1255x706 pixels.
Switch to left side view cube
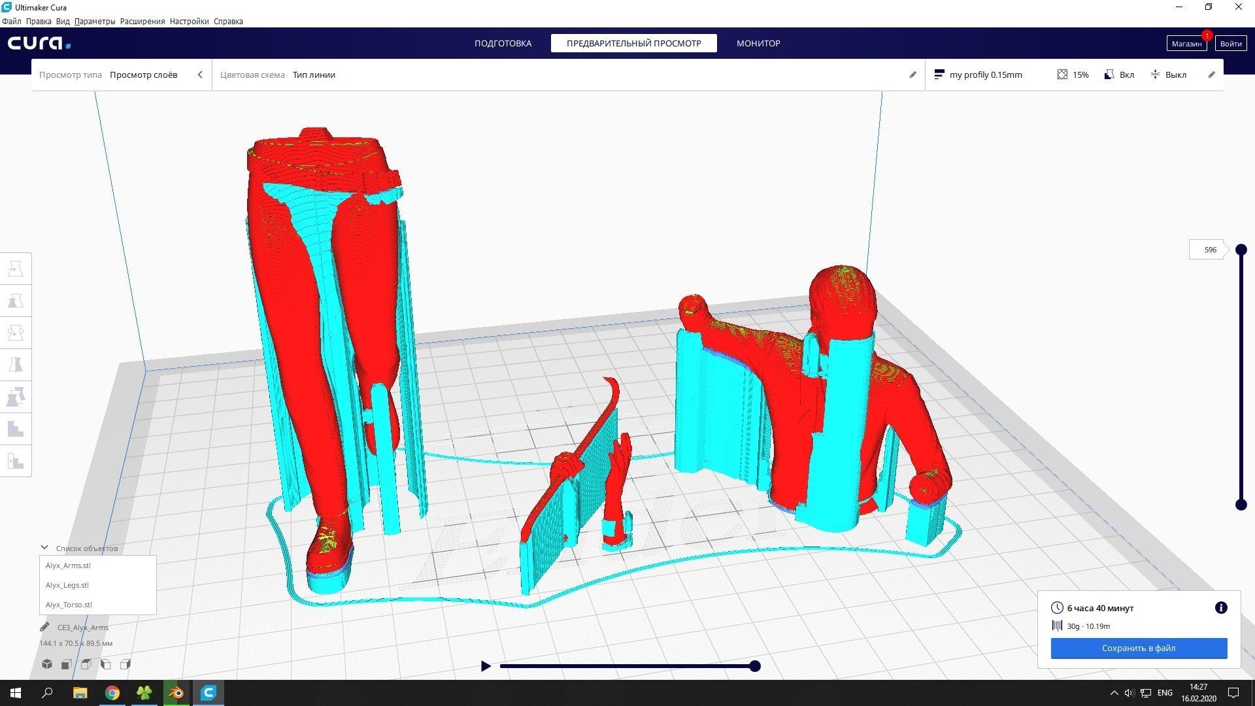[x=106, y=664]
